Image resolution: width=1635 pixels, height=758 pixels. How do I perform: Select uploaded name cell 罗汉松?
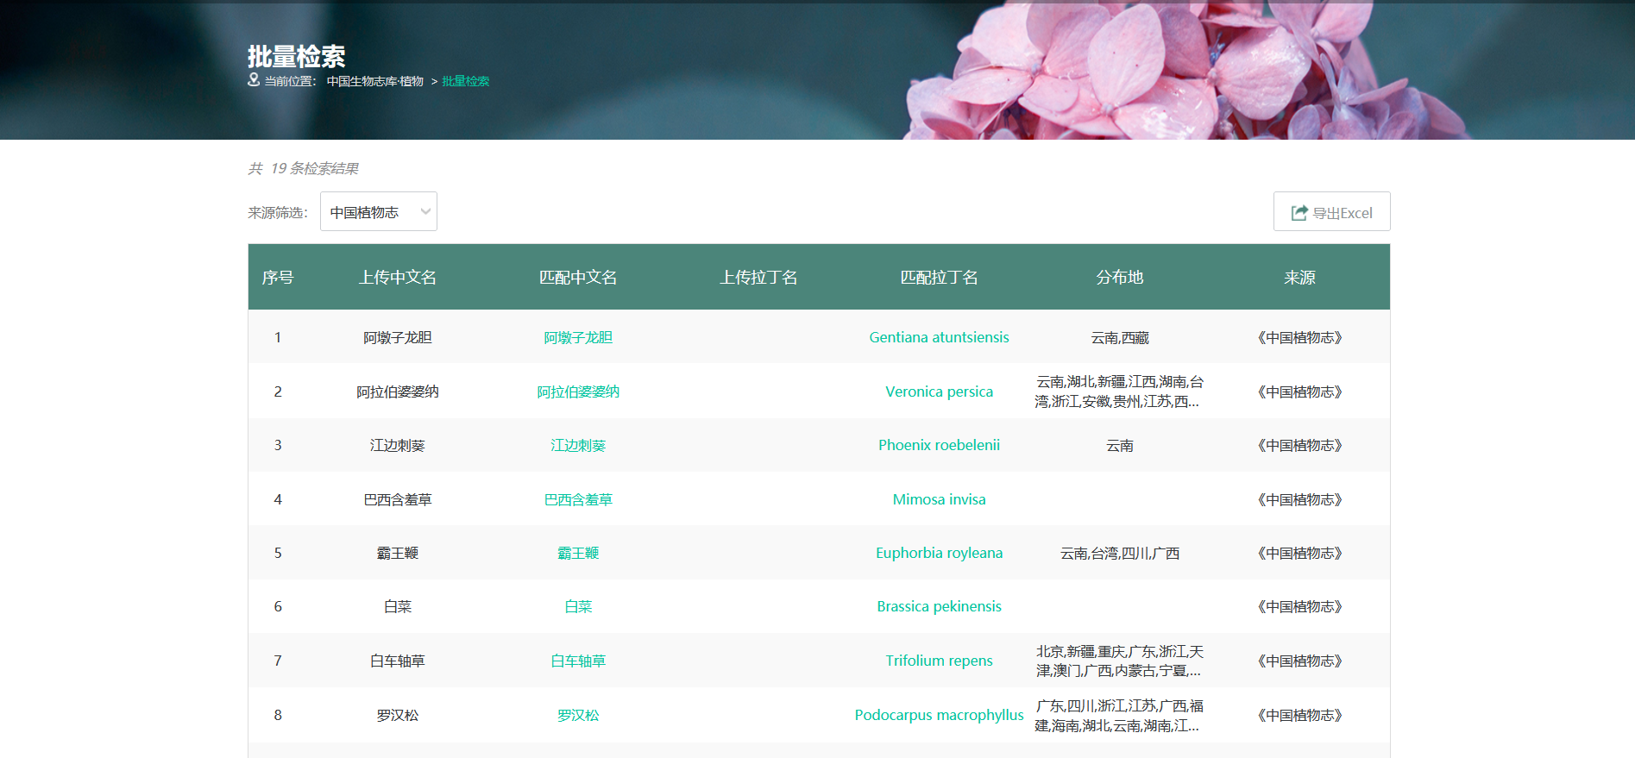pos(398,715)
